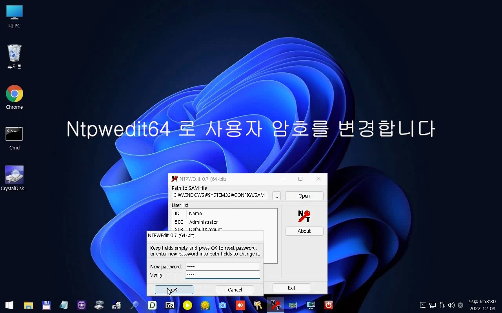This screenshot has height=313, width=502.
Task: Click the disk drive tool taskbar icon
Action: point(99,305)
